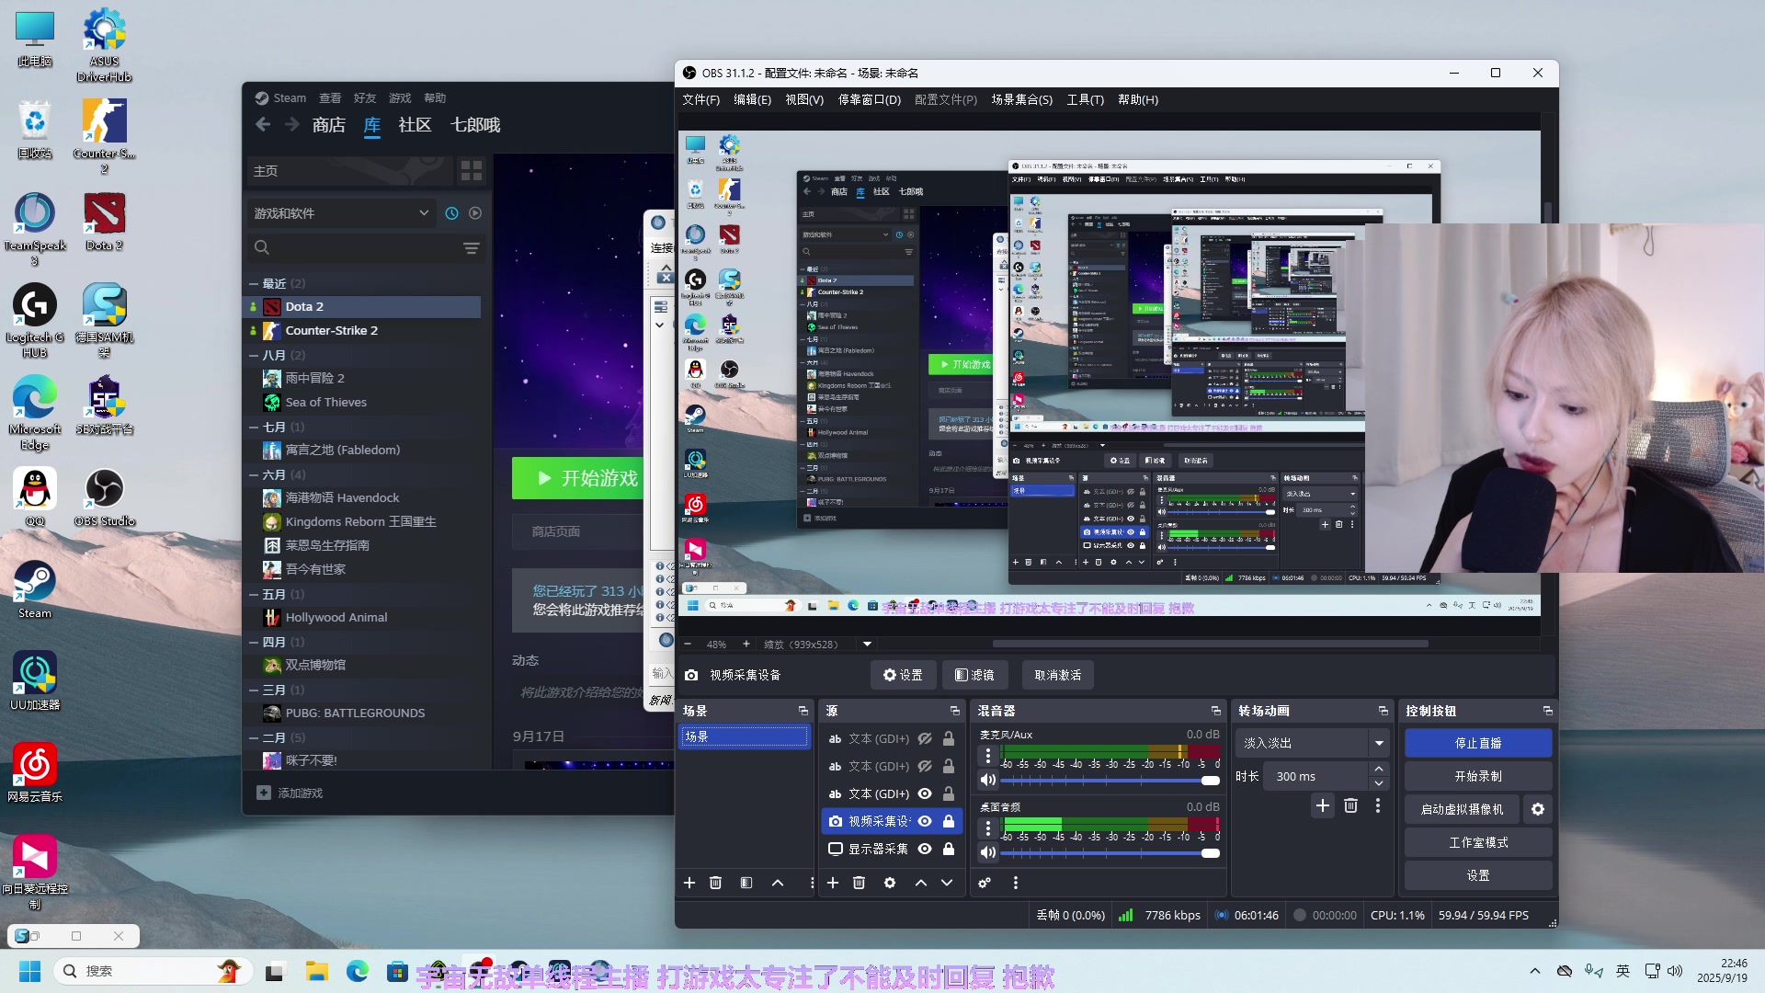Viewport: 1765px width, 993px height.
Task: Collapse the 六月 group in Steam library
Action: (x=254, y=474)
